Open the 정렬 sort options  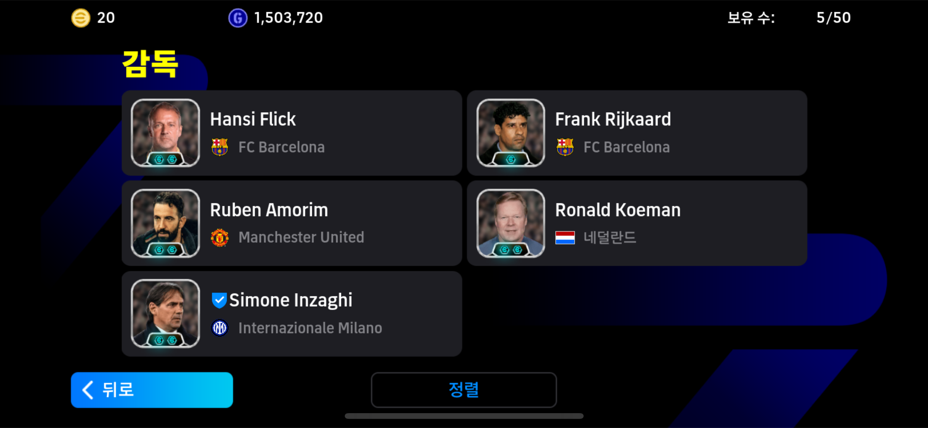coord(464,390)
